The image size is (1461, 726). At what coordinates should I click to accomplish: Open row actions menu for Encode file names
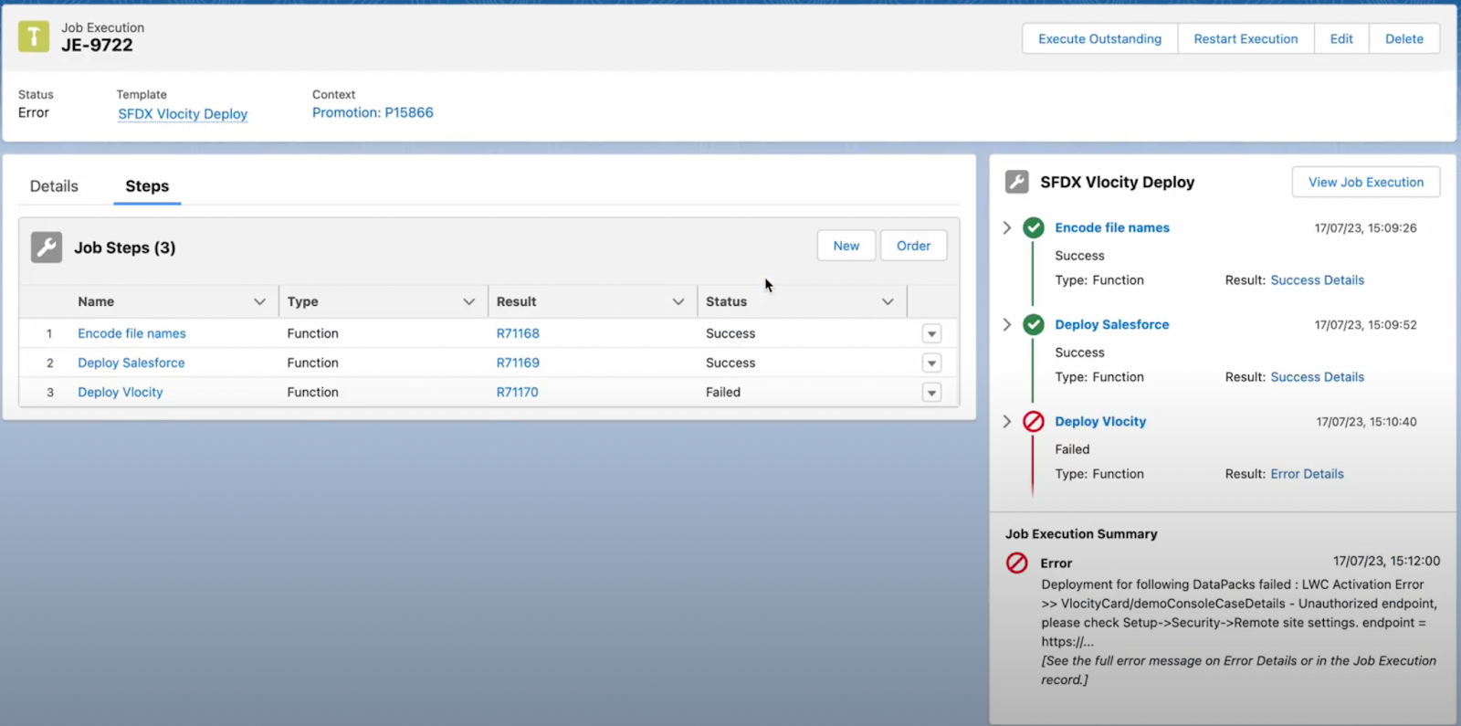pos(931,334)
